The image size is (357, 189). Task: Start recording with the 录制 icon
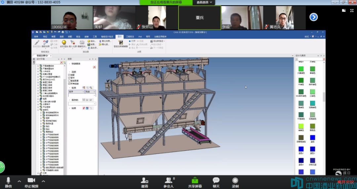235,180
